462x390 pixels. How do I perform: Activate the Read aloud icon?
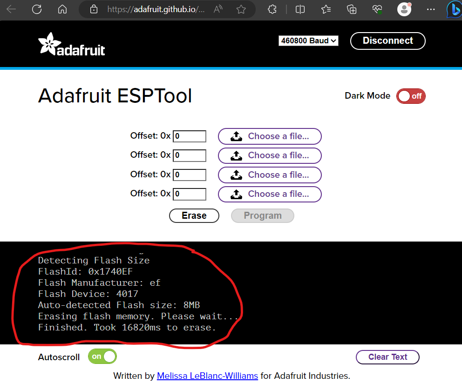(218, 9)
